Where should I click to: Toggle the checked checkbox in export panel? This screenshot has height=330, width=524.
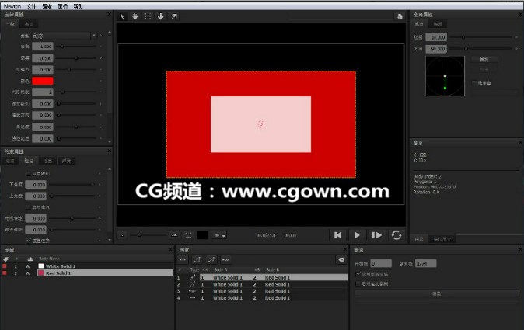click(x=358, y=273)
